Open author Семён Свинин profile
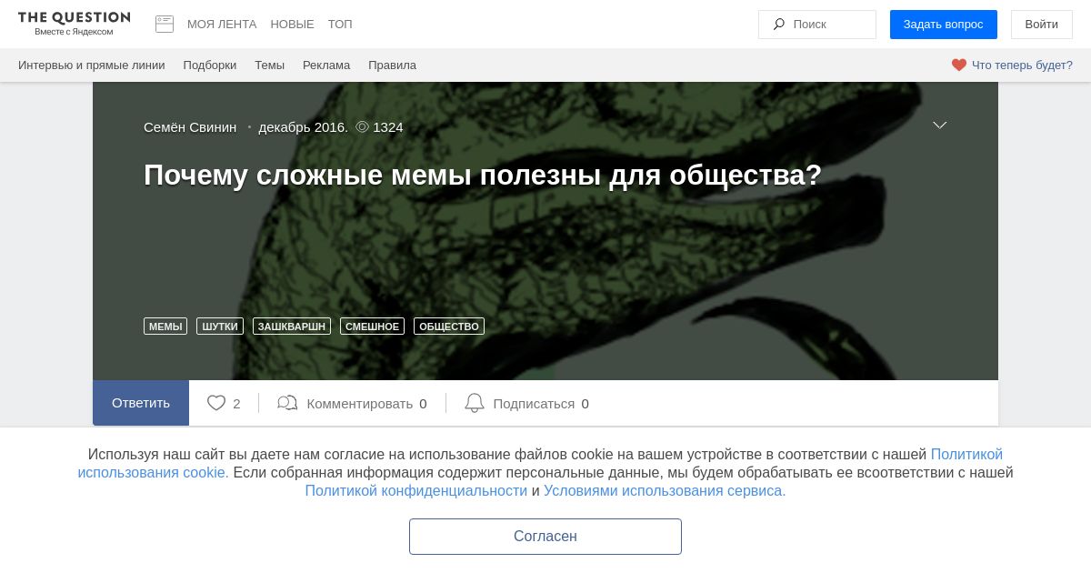 pos(190,127)
